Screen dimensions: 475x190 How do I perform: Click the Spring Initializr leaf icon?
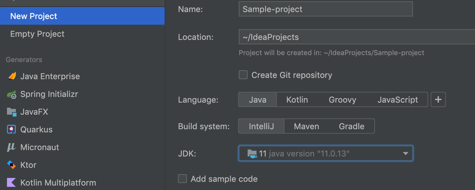click(x=12, y=94)
